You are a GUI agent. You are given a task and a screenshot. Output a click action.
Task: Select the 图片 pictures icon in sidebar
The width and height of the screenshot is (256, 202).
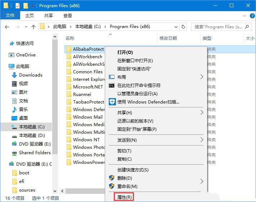14,92
